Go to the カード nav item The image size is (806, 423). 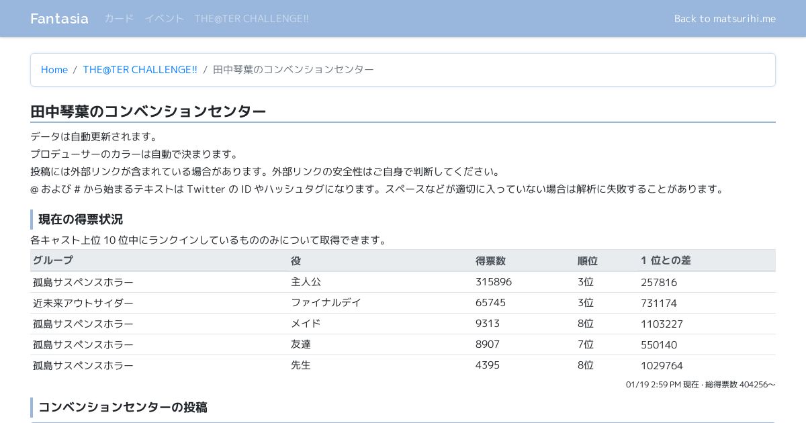pyautogui.click(x=119, y=18)
